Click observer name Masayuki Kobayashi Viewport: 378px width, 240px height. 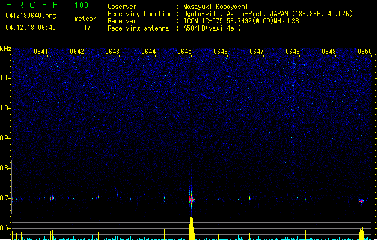click(216, 7)
